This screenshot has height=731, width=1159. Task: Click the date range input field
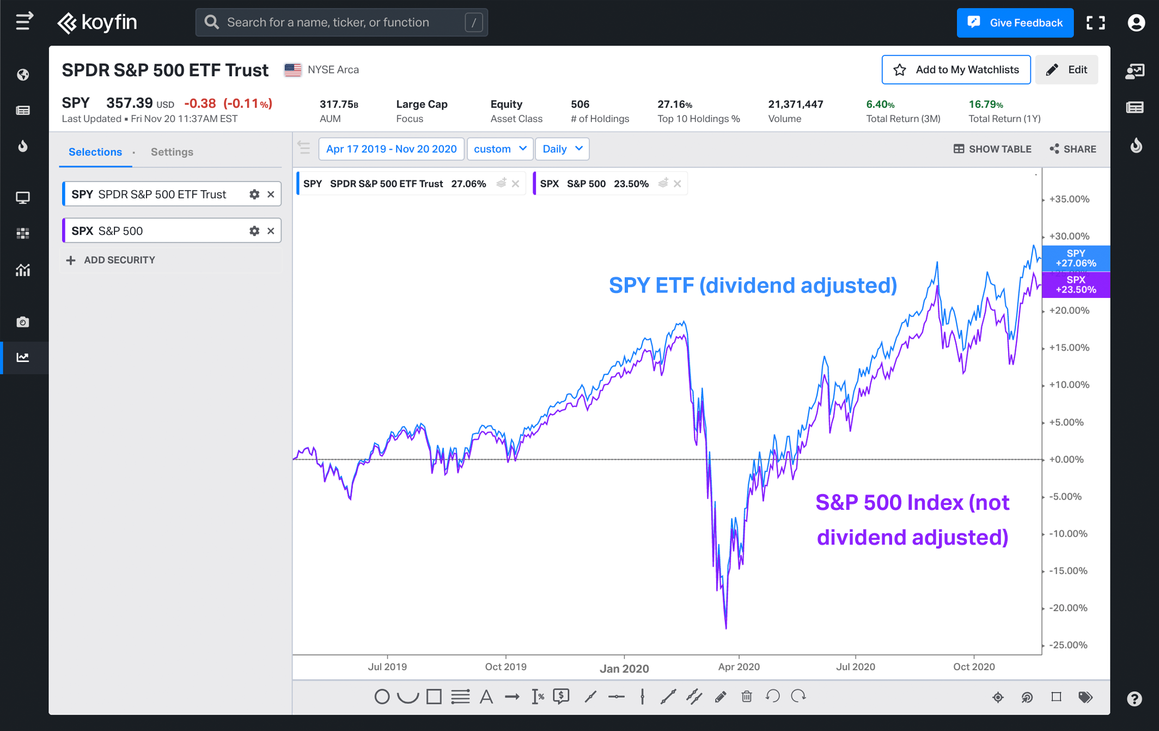coord(391,149)
